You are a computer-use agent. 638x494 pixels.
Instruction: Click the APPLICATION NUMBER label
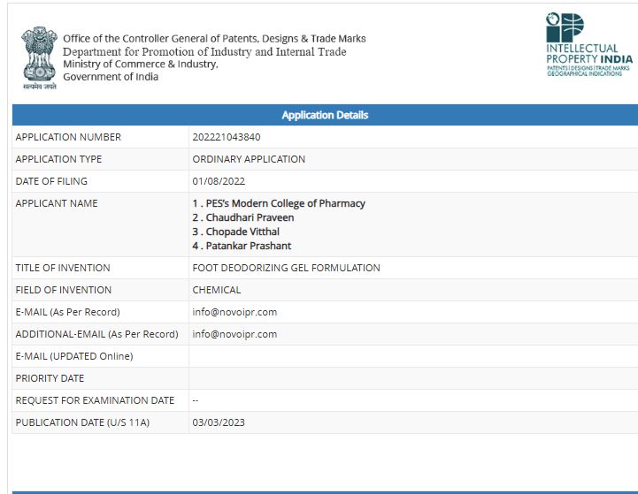(68, 137)
